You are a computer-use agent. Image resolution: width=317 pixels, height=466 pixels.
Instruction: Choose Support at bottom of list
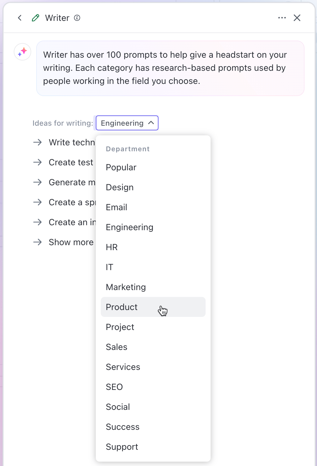pos(122,447)
